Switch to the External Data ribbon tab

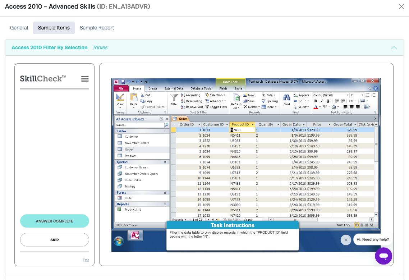pos(174,88)
